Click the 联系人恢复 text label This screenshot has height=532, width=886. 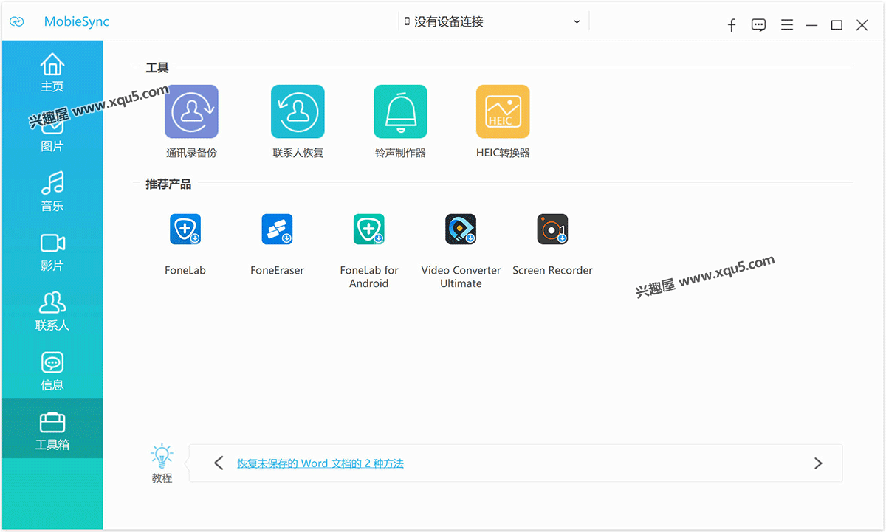[x=298, y=153]
